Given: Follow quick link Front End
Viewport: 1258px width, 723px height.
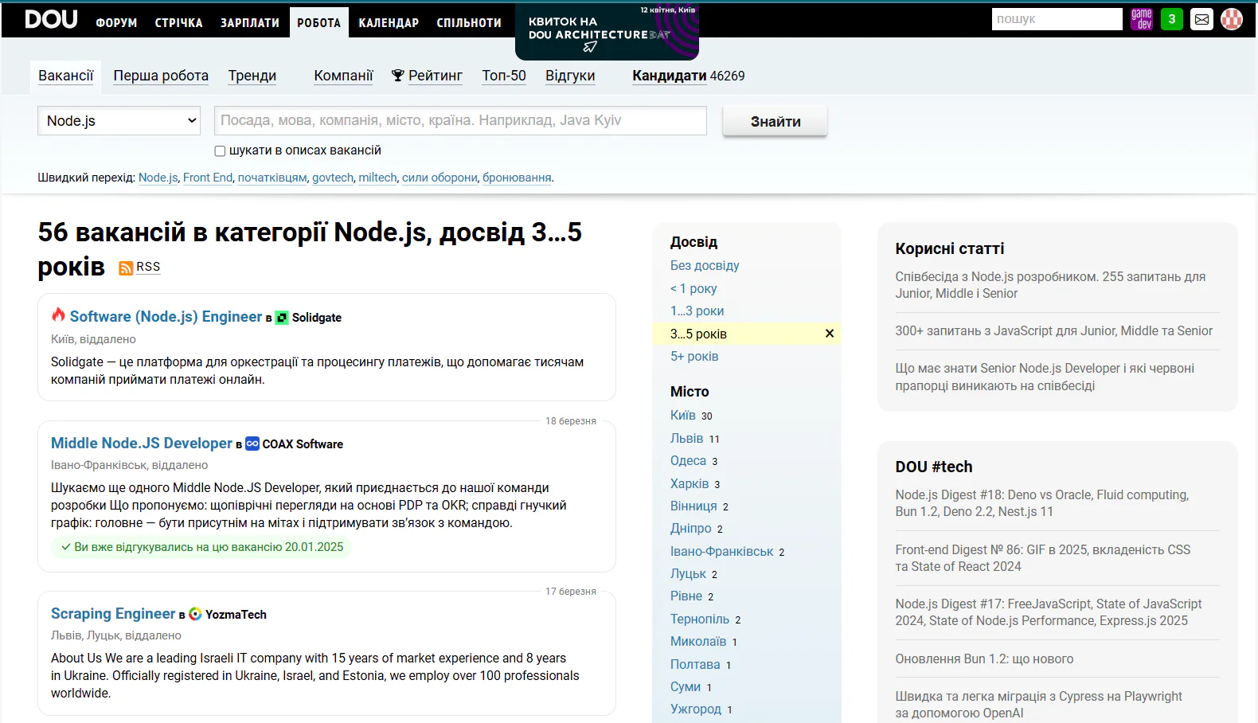Looking at the screenshot, I should (x=208, y=178).
